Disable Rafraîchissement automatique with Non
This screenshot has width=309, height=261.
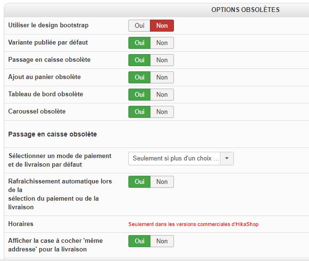pyautogui.click(x=162, y=182)
